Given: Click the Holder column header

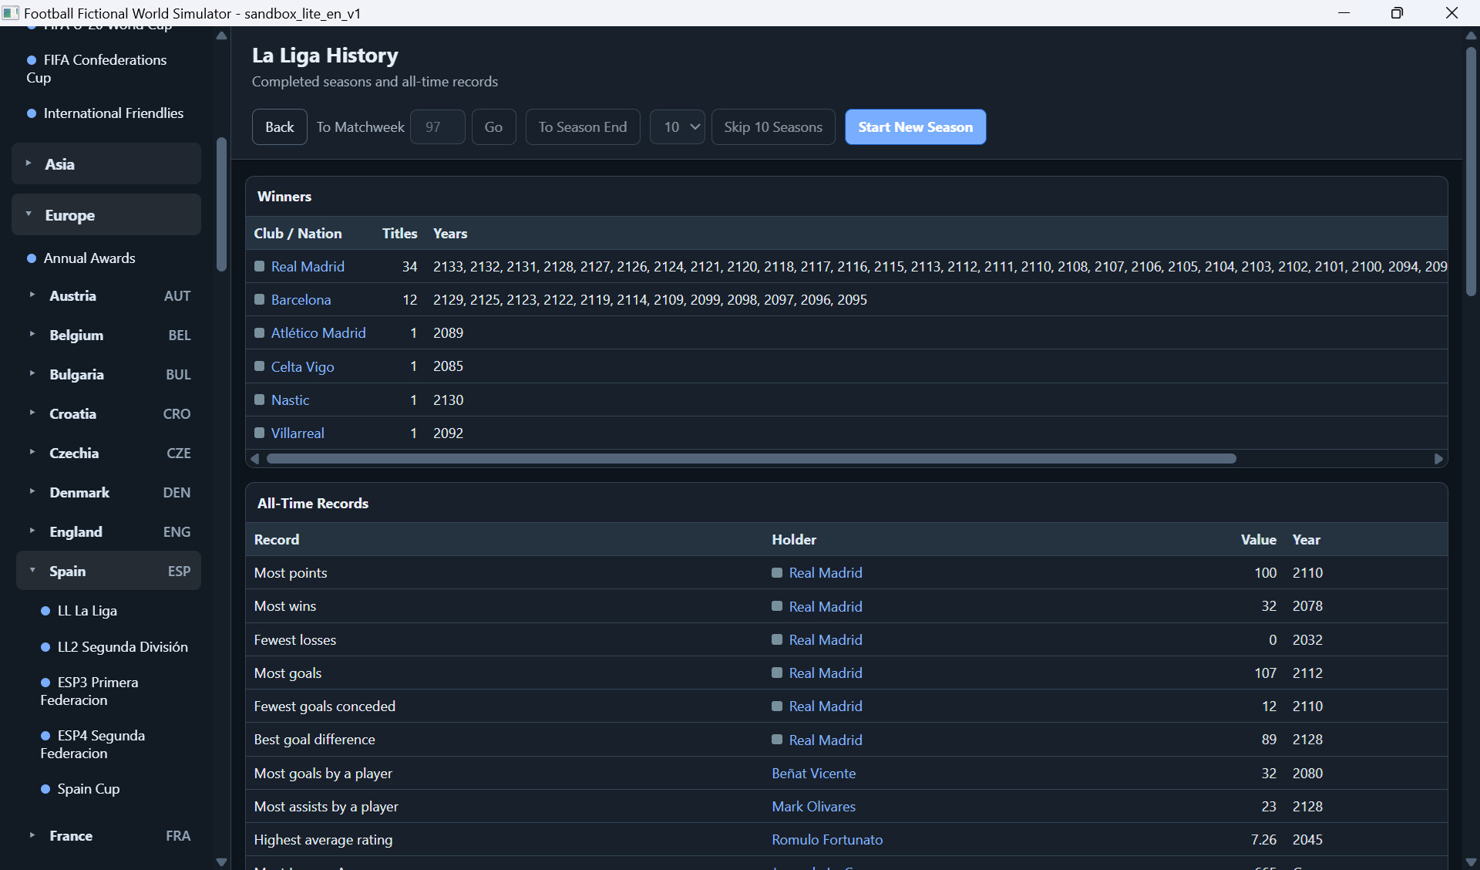Looking at the screenshot, I should point(794,539).
